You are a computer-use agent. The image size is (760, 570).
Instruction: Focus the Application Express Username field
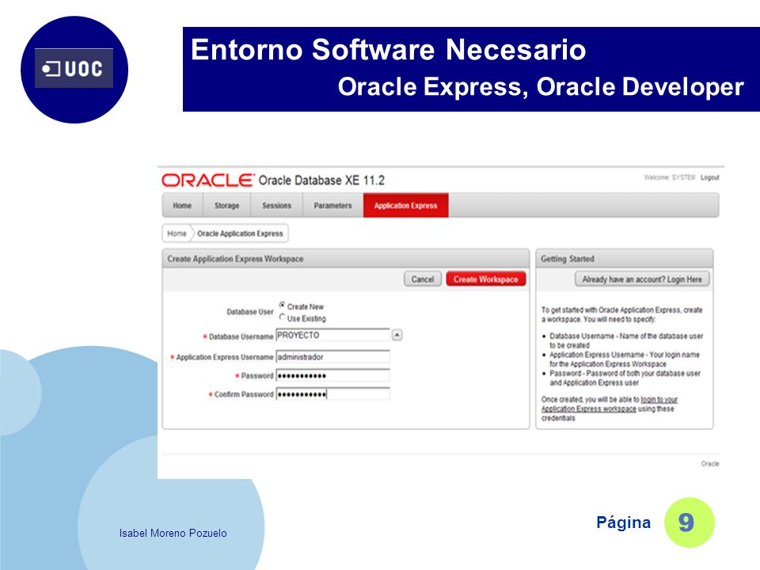pyautogui.click(x=332, y=357)
